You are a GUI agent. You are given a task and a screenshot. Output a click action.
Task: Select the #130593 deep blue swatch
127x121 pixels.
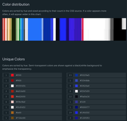pyautogui.click(x=76, y=118)
